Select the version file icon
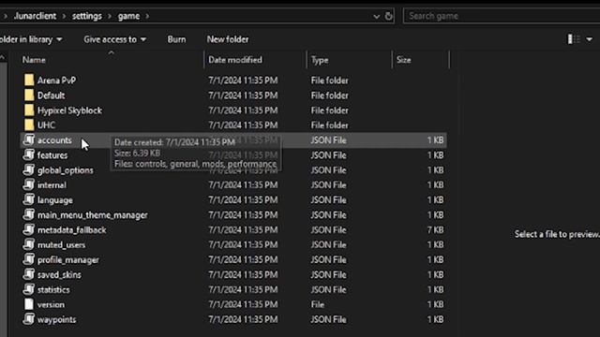 (x=29, y=304)
